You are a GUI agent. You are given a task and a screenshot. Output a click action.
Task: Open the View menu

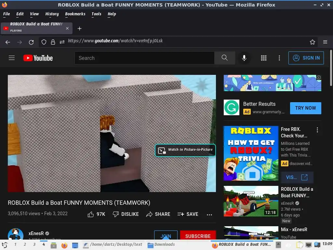pyautogui.click(x=34, y=14)
